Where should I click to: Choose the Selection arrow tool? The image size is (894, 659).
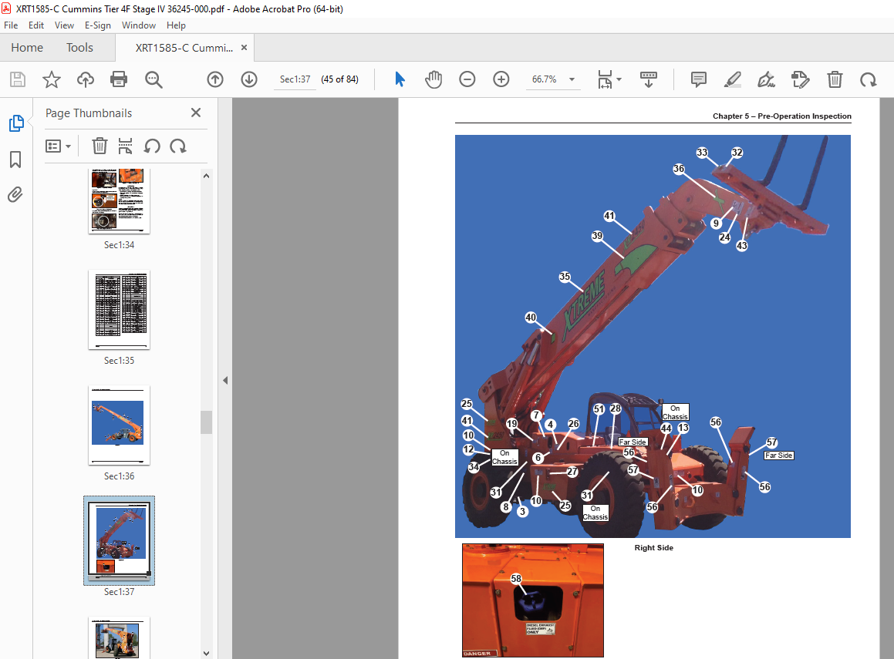coord(400,79)
